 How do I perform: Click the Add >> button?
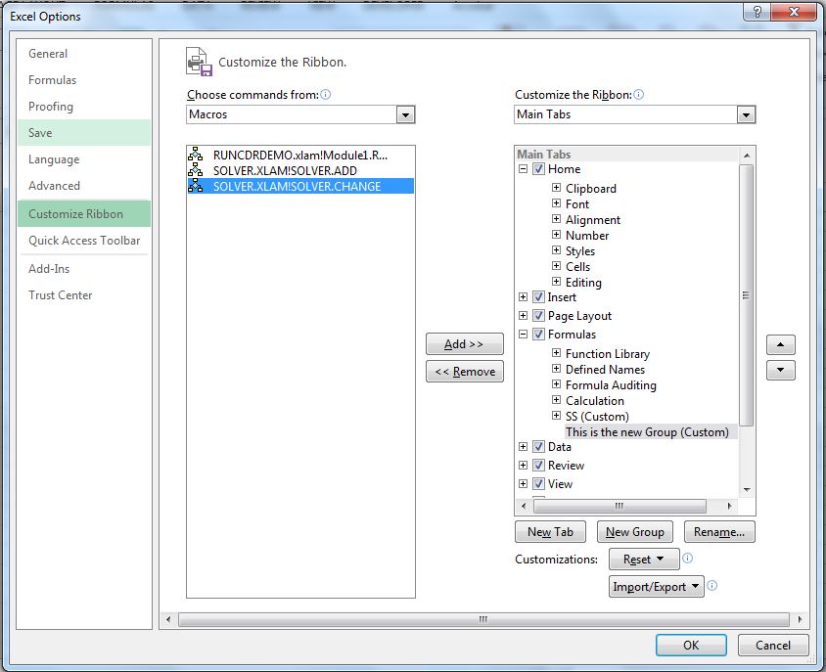point(464,344)
